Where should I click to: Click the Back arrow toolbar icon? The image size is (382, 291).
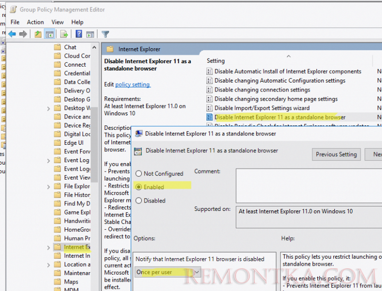(x=11, y=34)
